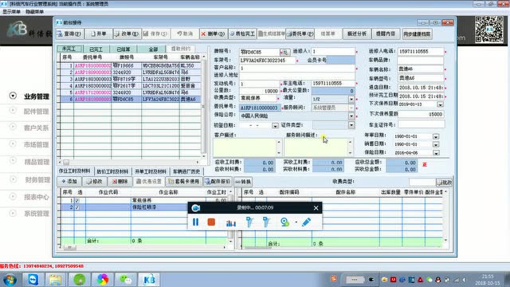Click the 送修人电话 phone field

(421, 51)
